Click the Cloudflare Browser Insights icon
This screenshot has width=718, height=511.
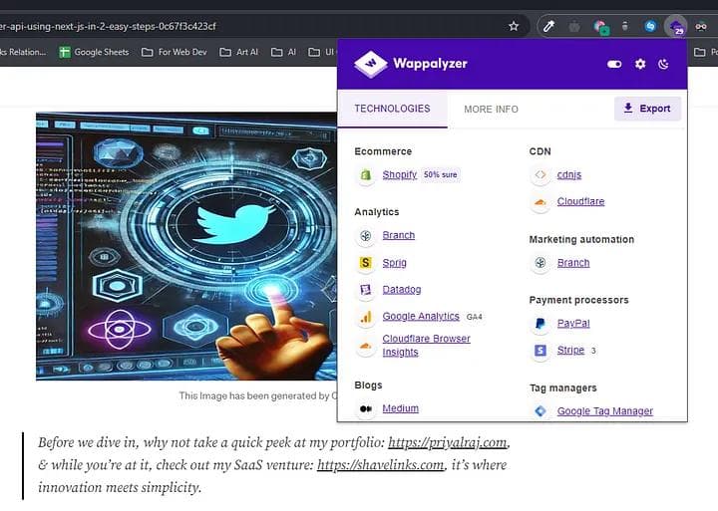365,346
